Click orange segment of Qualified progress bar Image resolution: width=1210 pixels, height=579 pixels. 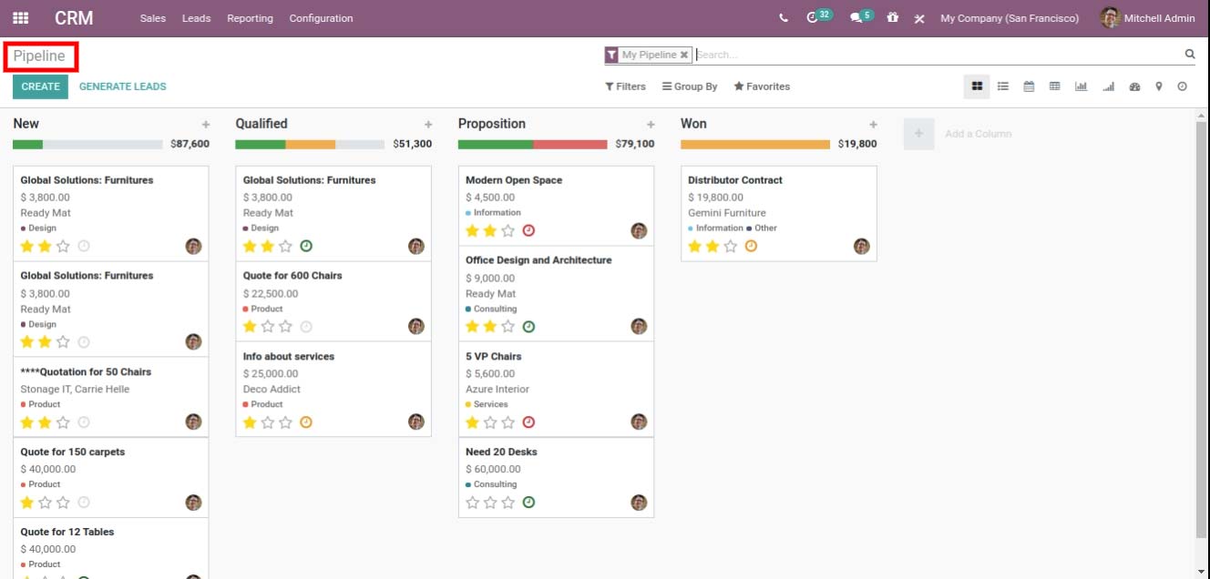311,144
